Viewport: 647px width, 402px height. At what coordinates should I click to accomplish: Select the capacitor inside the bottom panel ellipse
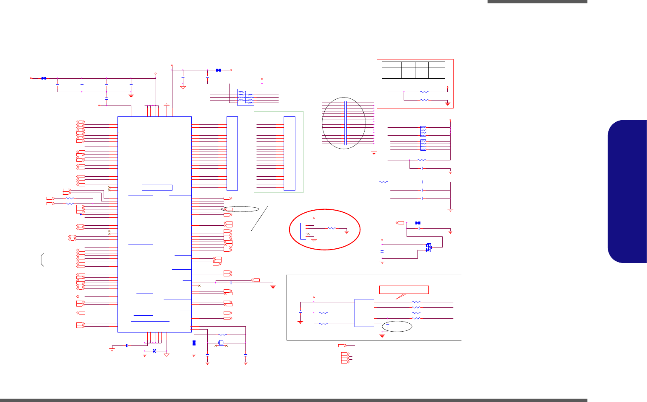[388, 325]
